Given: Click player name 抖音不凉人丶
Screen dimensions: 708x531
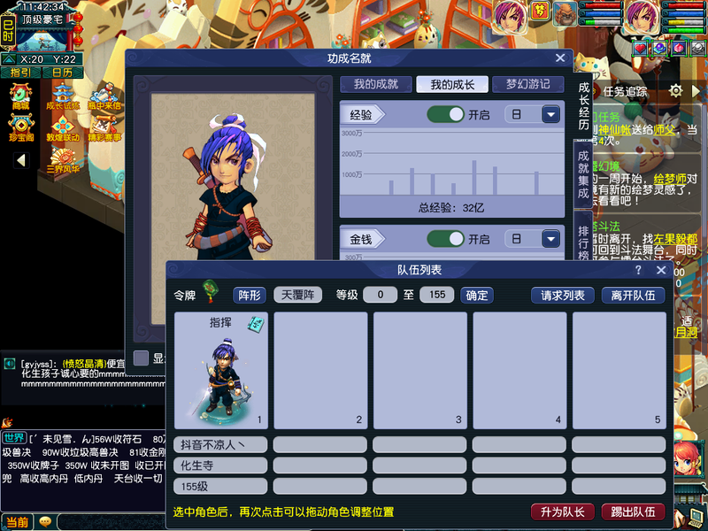Looking at the screenshot, I should (220, 445).
